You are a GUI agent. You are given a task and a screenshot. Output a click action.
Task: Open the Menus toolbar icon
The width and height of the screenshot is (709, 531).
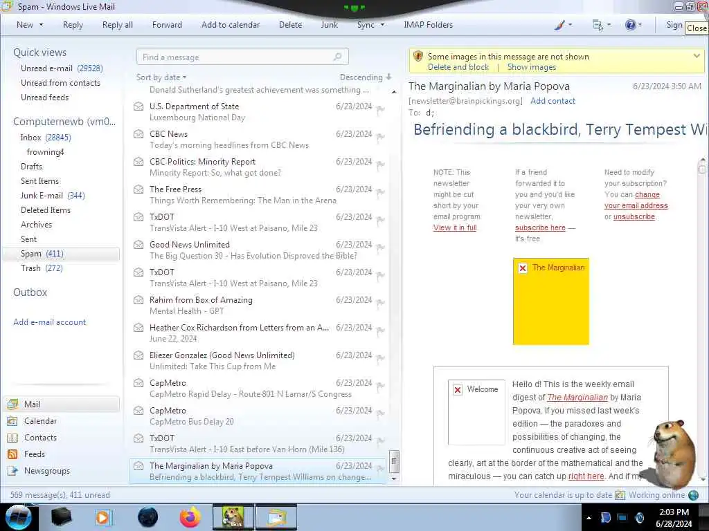598,26
